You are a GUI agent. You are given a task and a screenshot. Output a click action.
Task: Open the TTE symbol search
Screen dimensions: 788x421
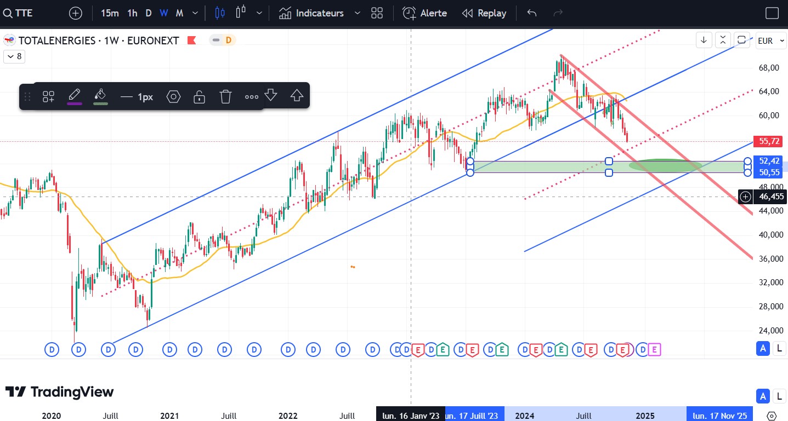pos(19,13)
